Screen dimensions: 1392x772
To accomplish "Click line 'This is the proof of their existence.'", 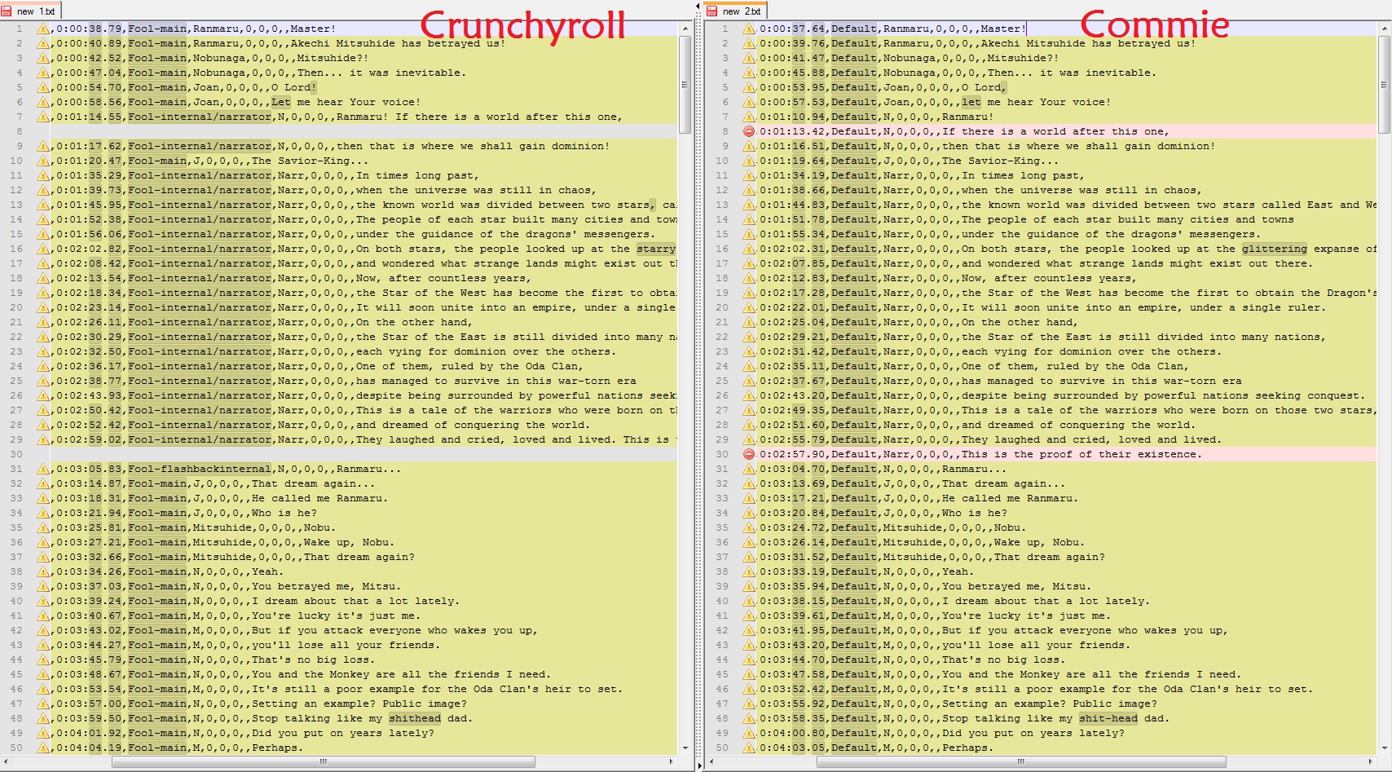I will click(1081, 454).
